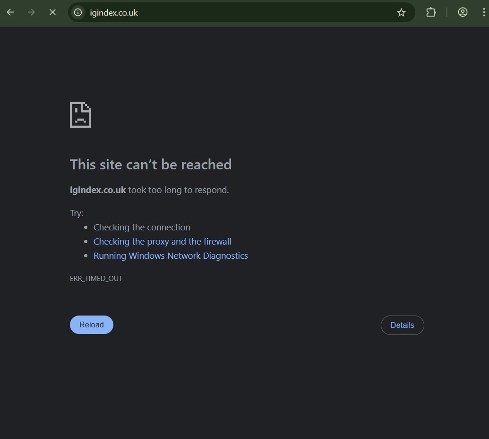Click the sad page error icon
Image resolution: width=489 pixels, height=439 pixels.
pyautogui.click(x=80, y=114)
